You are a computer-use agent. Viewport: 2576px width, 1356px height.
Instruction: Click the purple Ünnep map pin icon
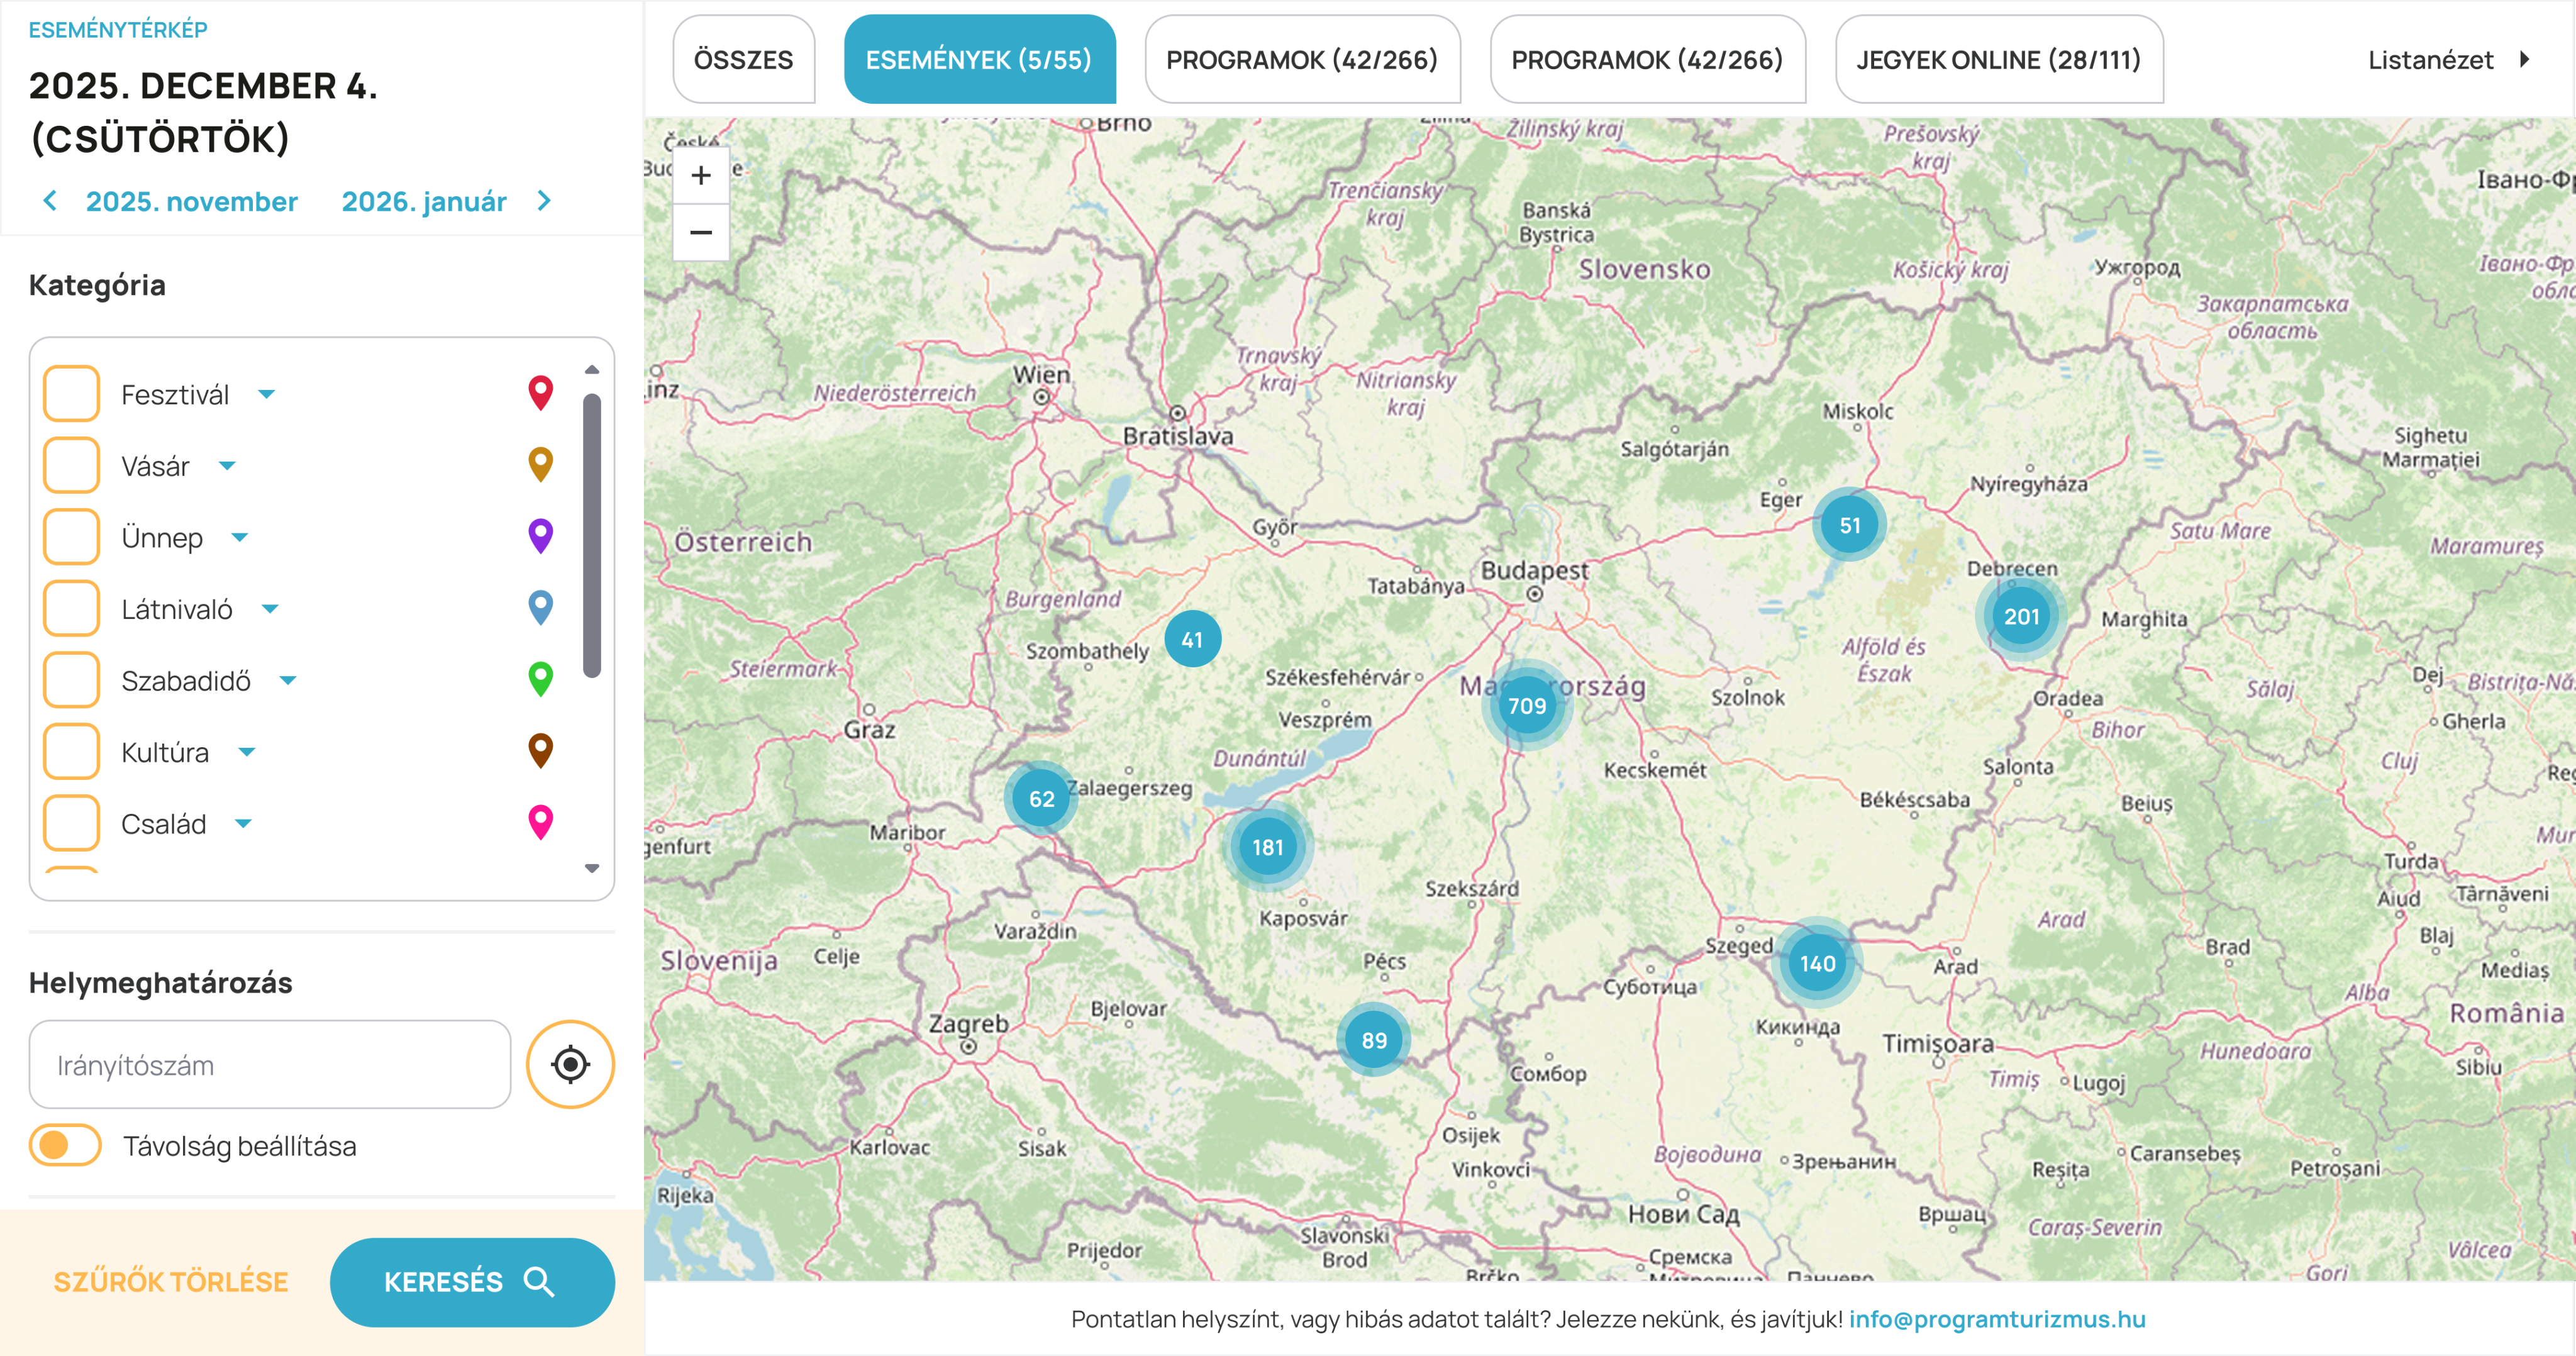coord(541,537)
